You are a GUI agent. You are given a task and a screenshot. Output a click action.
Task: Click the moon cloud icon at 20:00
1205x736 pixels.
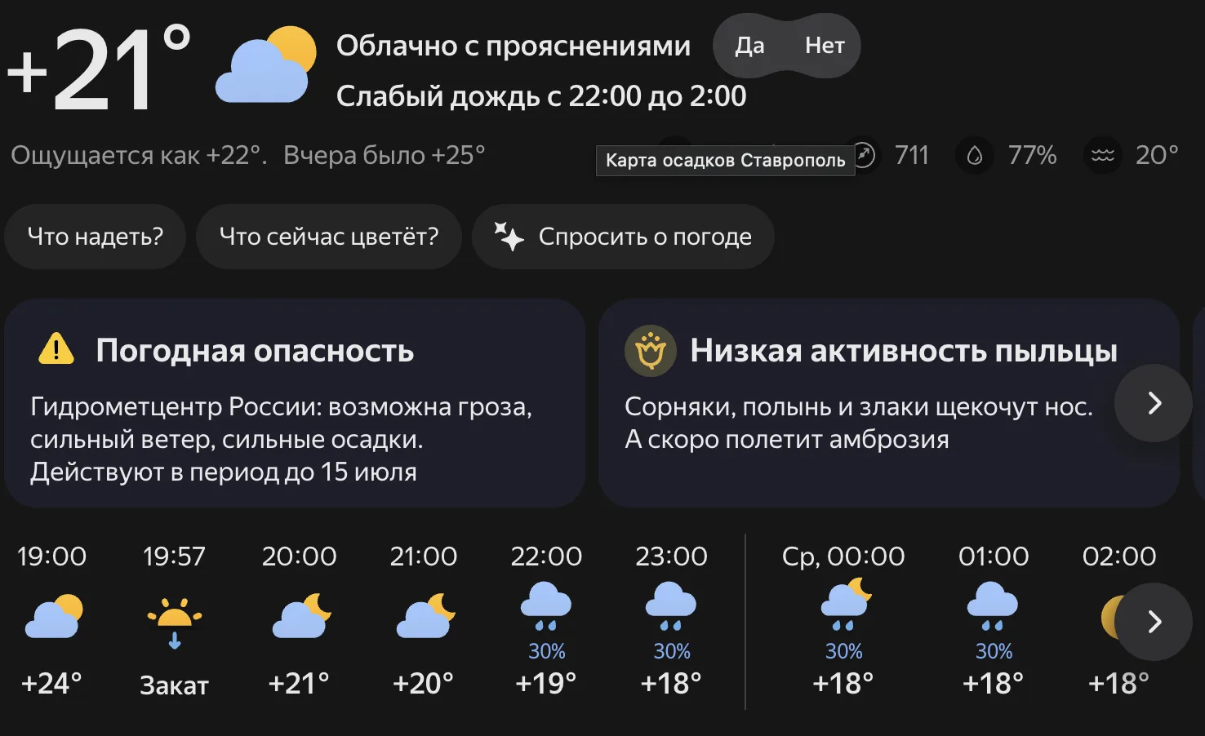pyautogui.click(x=301, y=616)
